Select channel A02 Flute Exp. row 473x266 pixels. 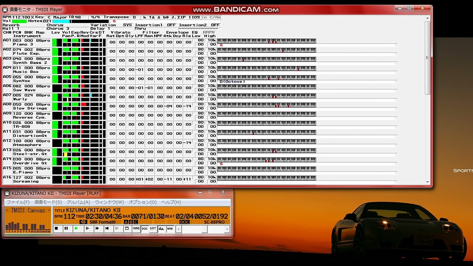(x=27, y=52)
